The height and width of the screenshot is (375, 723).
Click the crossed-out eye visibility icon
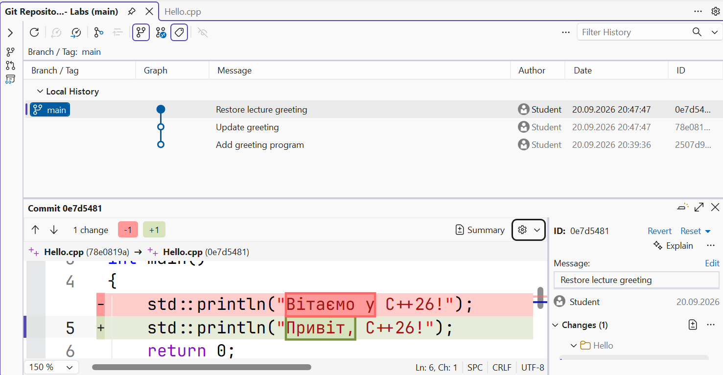203,32
